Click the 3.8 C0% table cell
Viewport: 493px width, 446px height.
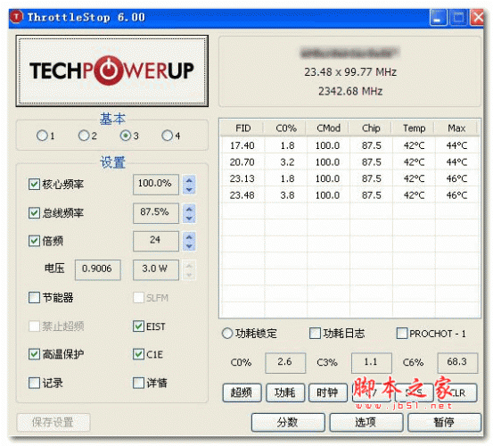coord(287,195)
